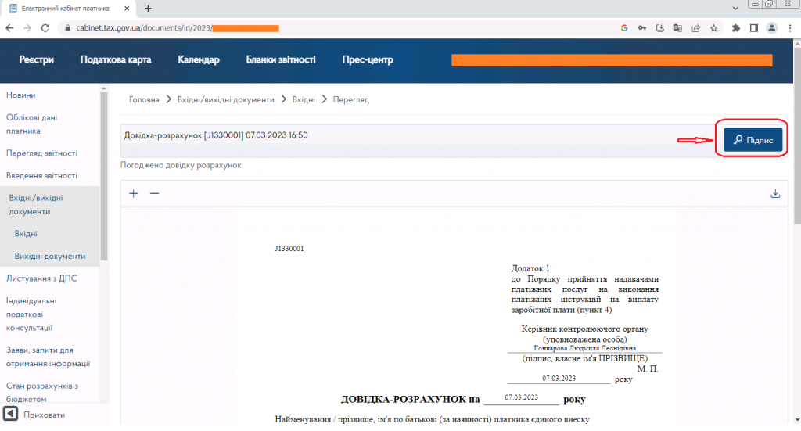Go to Головна breadcrumb
This screenshot has height=431, width=801.
click(x=144, y=99)
